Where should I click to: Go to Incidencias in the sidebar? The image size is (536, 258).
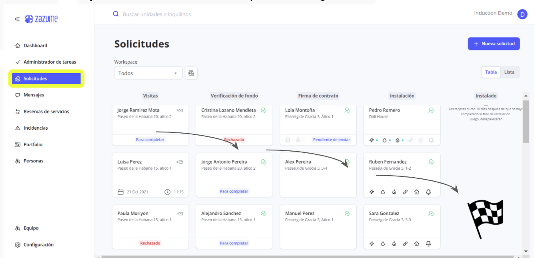pos(36,128)
